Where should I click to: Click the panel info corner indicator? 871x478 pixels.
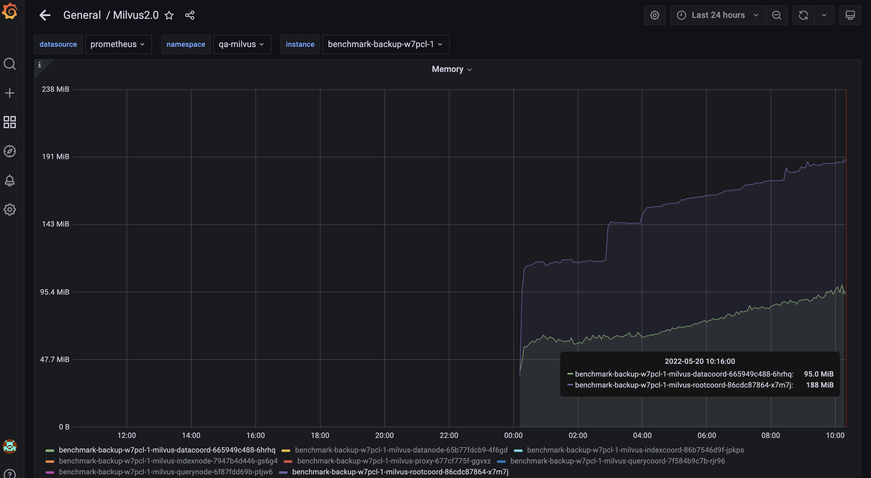40,64
